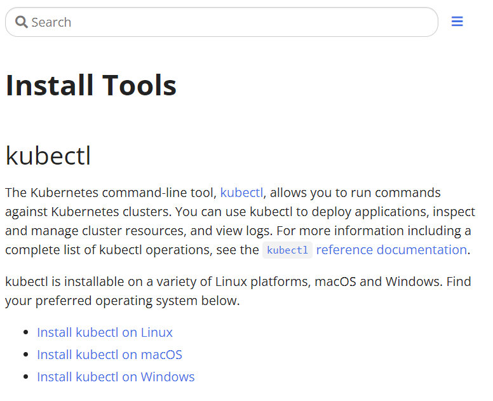Click the magnifying glass search icon
This screenshot has height=401, width=493.
[22, 22]
